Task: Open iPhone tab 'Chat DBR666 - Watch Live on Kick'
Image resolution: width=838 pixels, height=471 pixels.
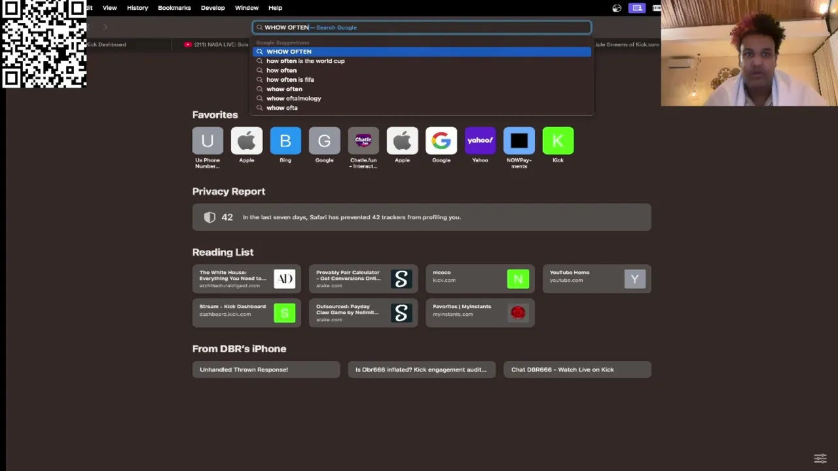Action: (577, 370)
